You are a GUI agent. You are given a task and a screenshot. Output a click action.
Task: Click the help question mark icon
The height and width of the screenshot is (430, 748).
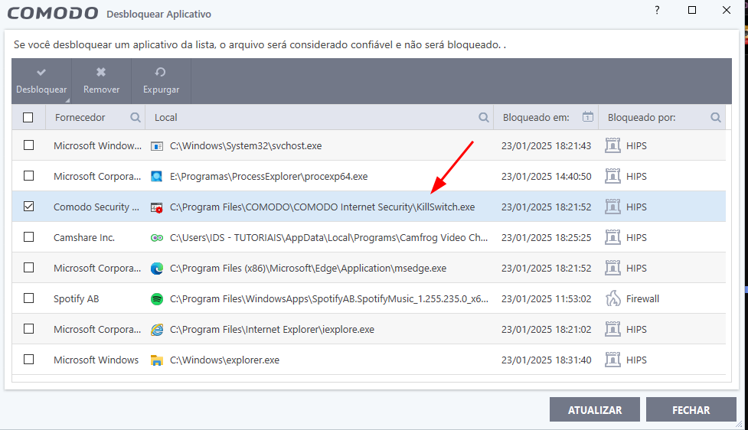tap(657, 11)
